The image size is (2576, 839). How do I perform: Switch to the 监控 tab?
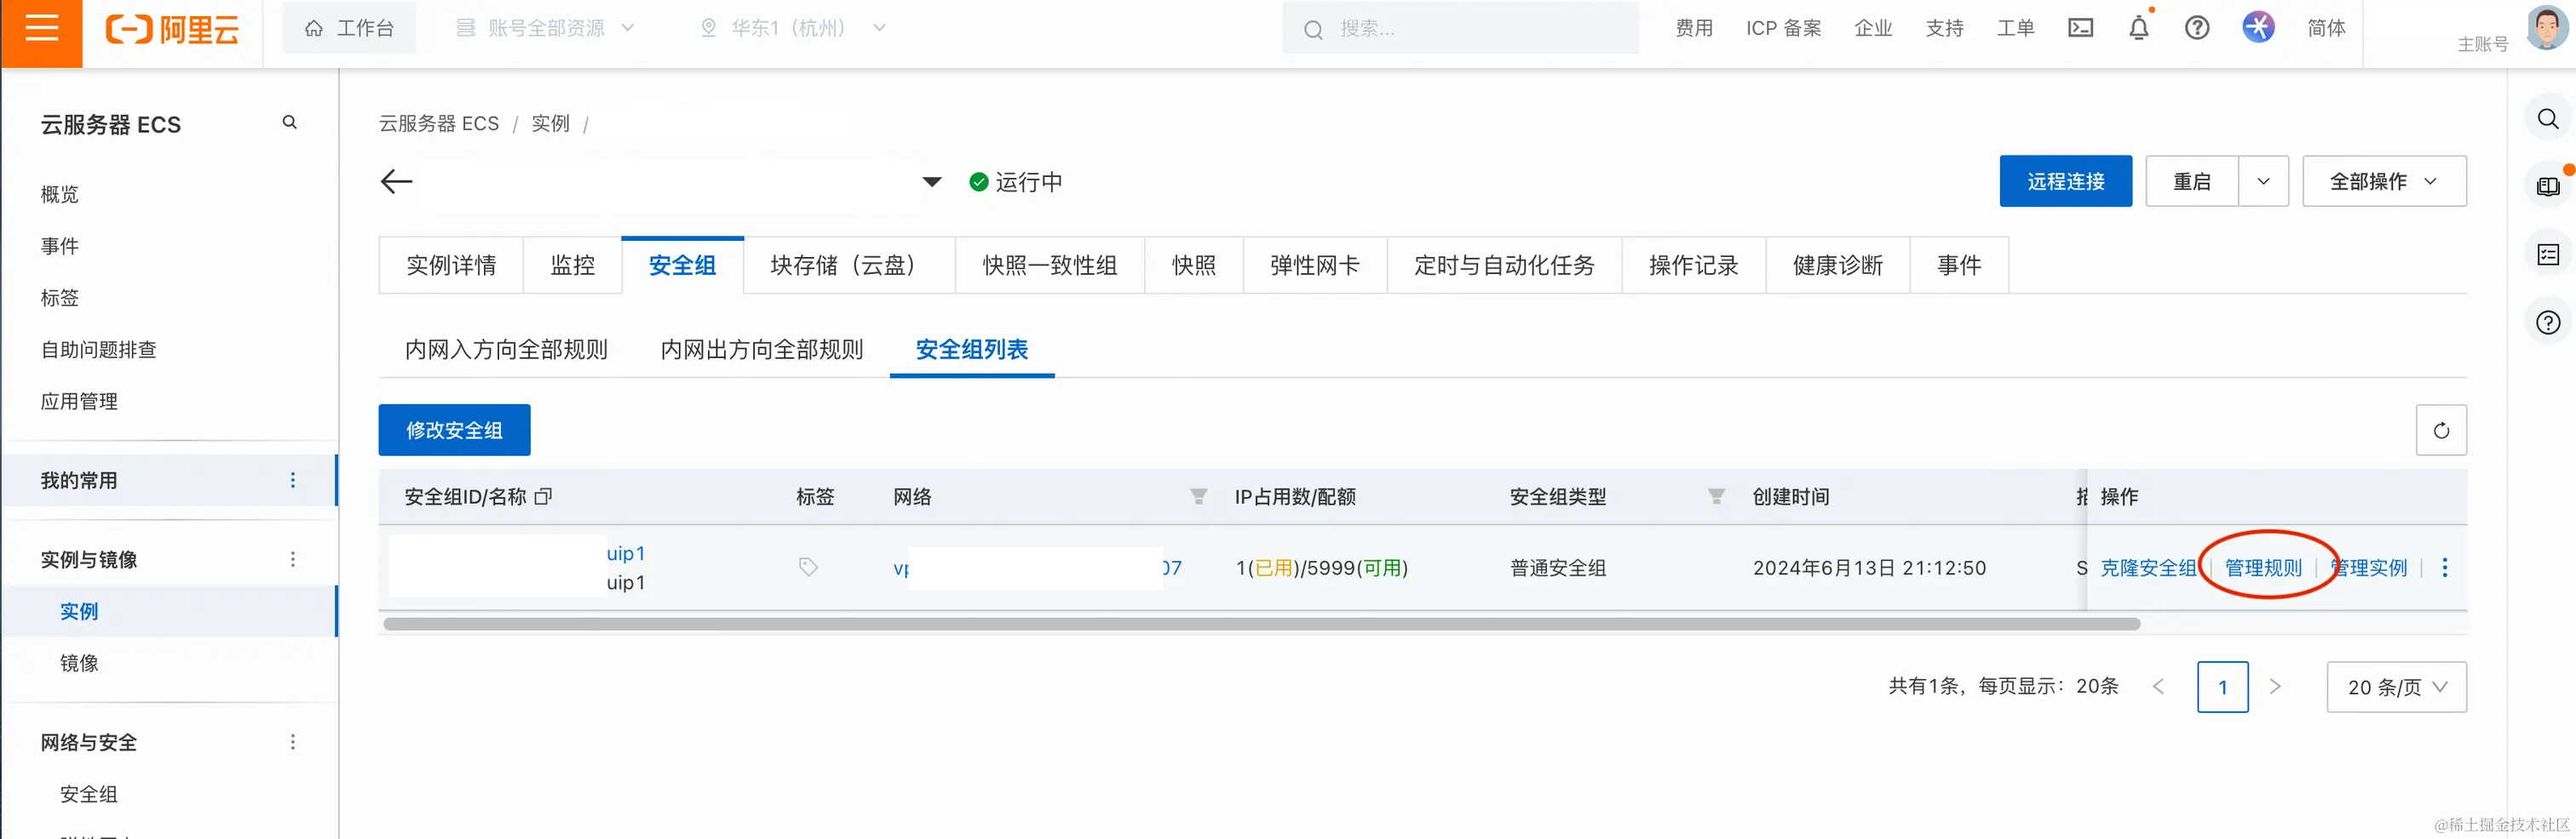click(573, 265)
